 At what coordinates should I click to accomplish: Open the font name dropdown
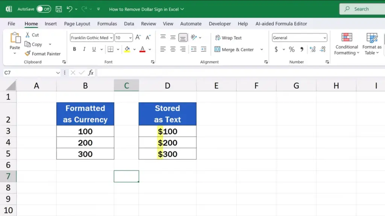click(111, 38)
